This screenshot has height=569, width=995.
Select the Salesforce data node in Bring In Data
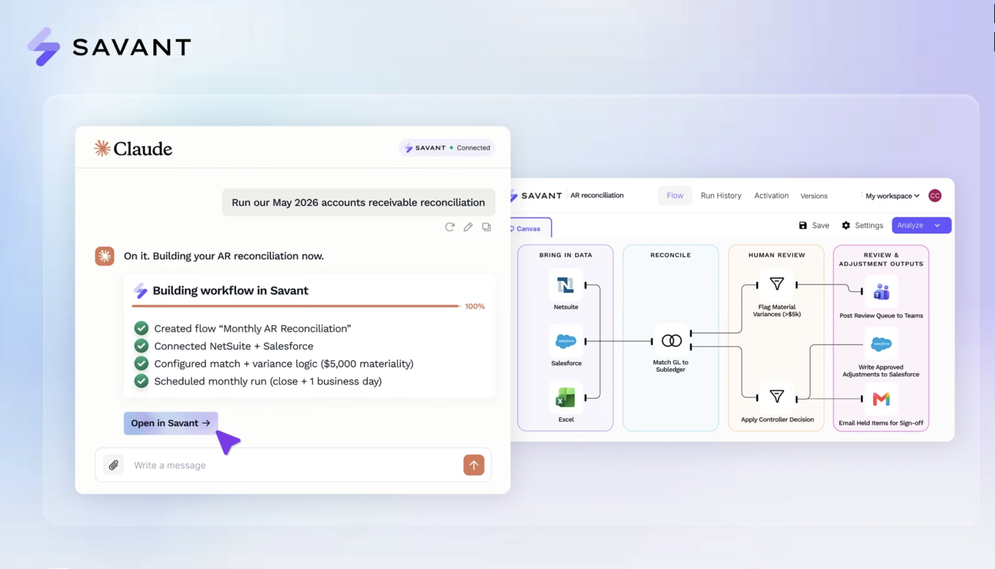click(566, 341)
